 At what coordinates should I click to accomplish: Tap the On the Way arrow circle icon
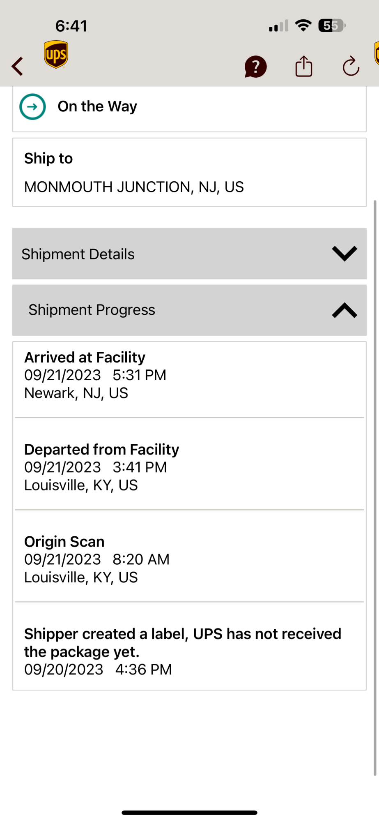tap(32, 107)
